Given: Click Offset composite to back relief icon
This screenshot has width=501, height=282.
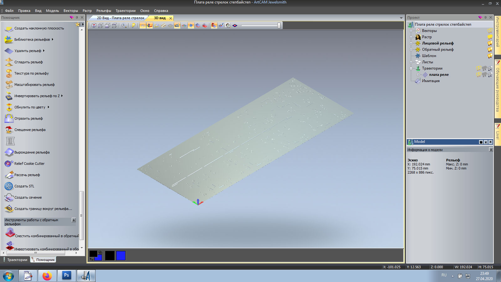Looking at the screenshot, I should coord(10,233).
